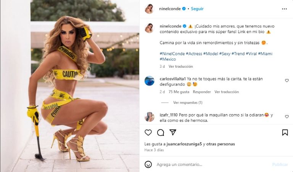Open the #NinelConde hashtag
The image size is (293, 172).
point(172,54)
